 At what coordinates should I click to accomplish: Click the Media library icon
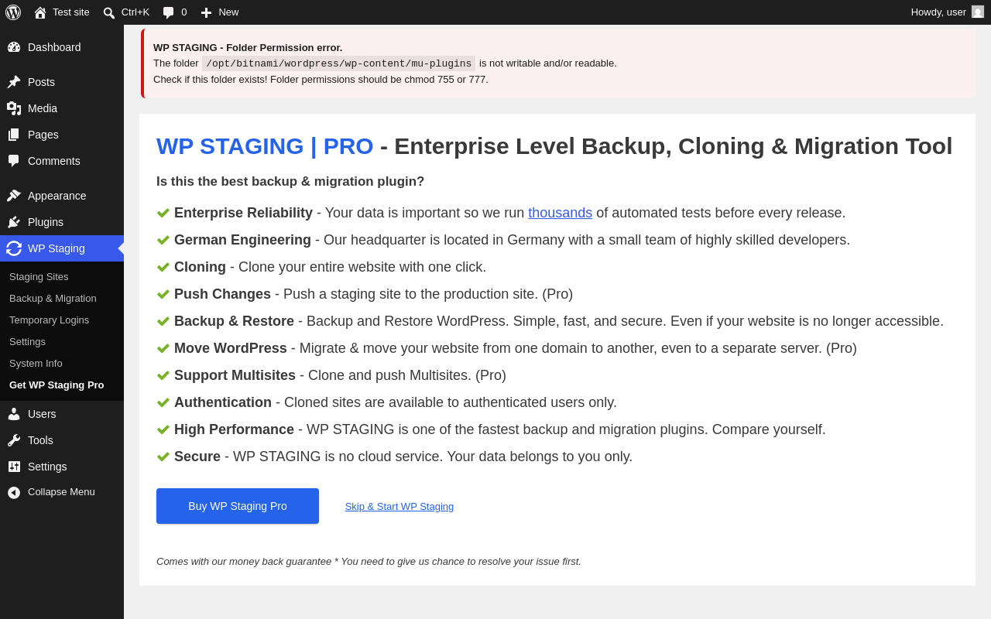pos(14,108)
